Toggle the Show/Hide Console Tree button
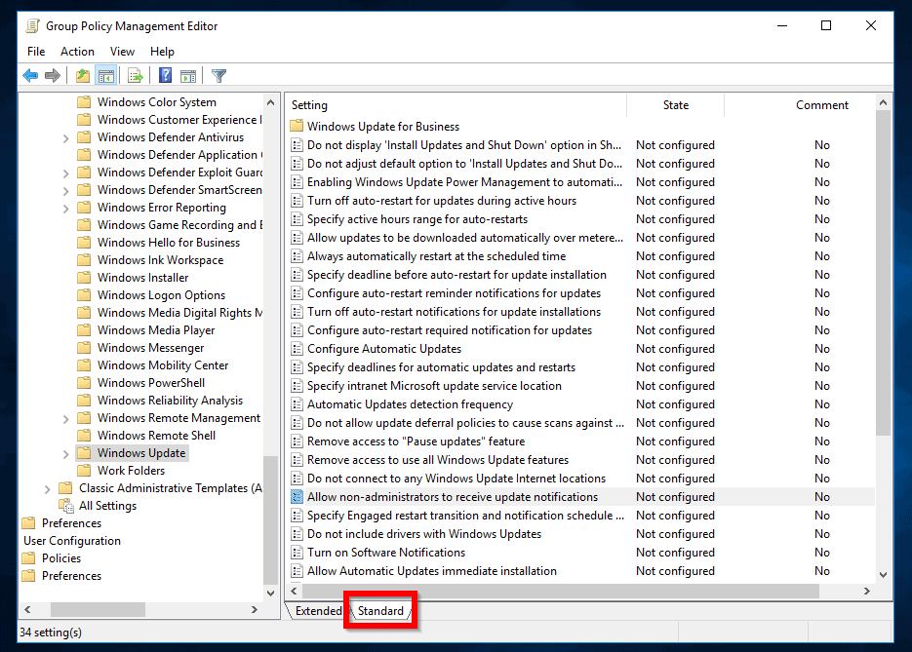This screenshot has width=912, height=652. (x=106, y=76)
